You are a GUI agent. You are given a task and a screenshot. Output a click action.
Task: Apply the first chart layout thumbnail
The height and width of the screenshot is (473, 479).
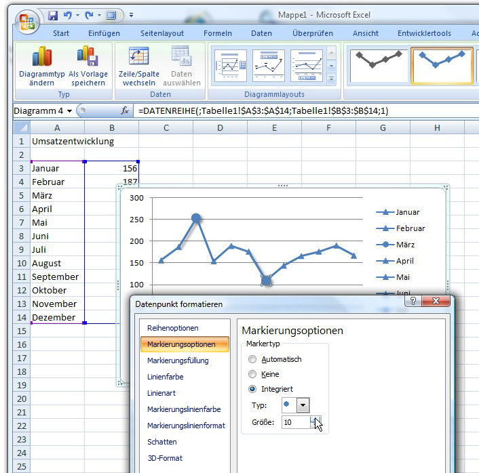point(231,66)
